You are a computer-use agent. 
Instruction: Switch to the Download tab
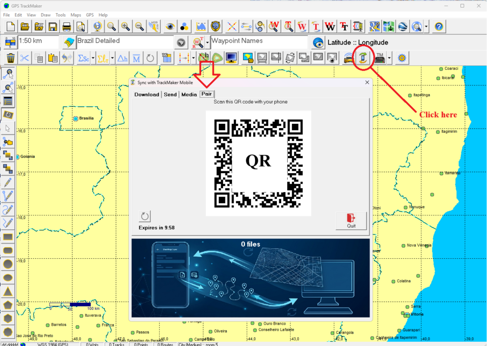pyautogui.click(x=146, y=94)
